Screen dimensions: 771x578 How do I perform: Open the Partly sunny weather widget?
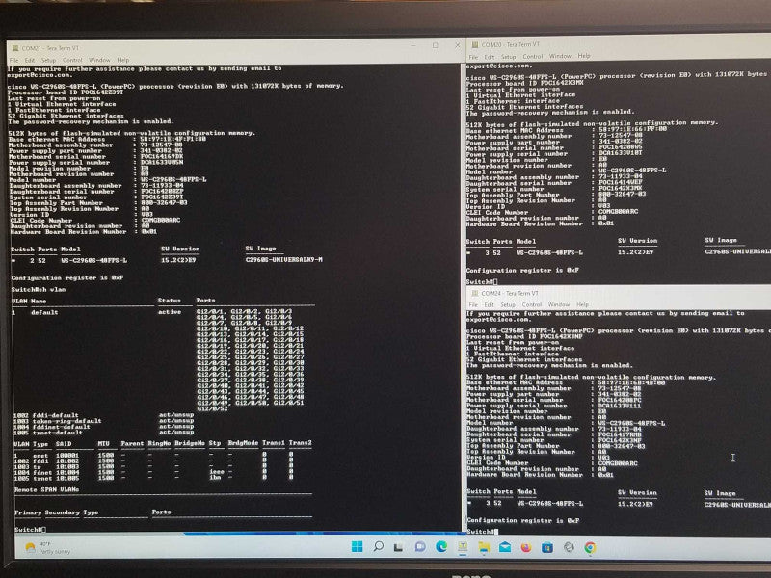47,547
